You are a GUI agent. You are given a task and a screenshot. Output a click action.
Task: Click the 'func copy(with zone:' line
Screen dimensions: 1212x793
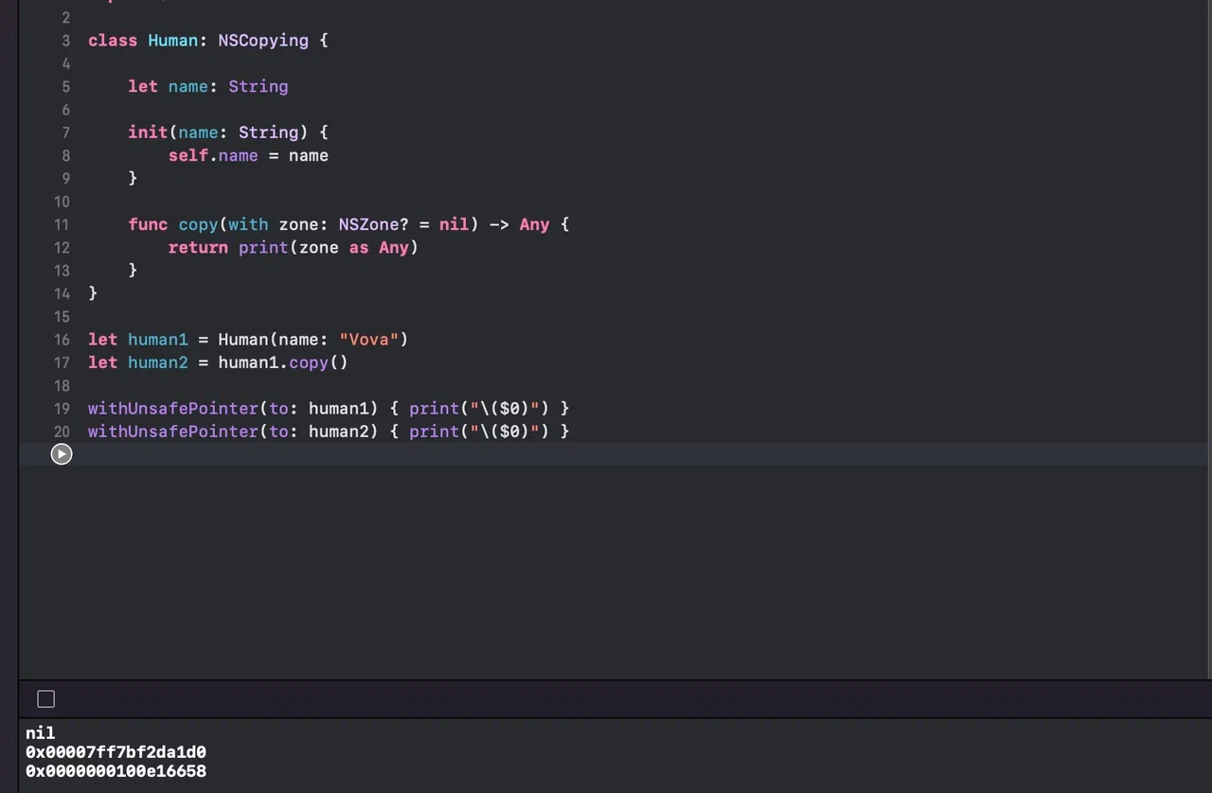coord(348,224)
